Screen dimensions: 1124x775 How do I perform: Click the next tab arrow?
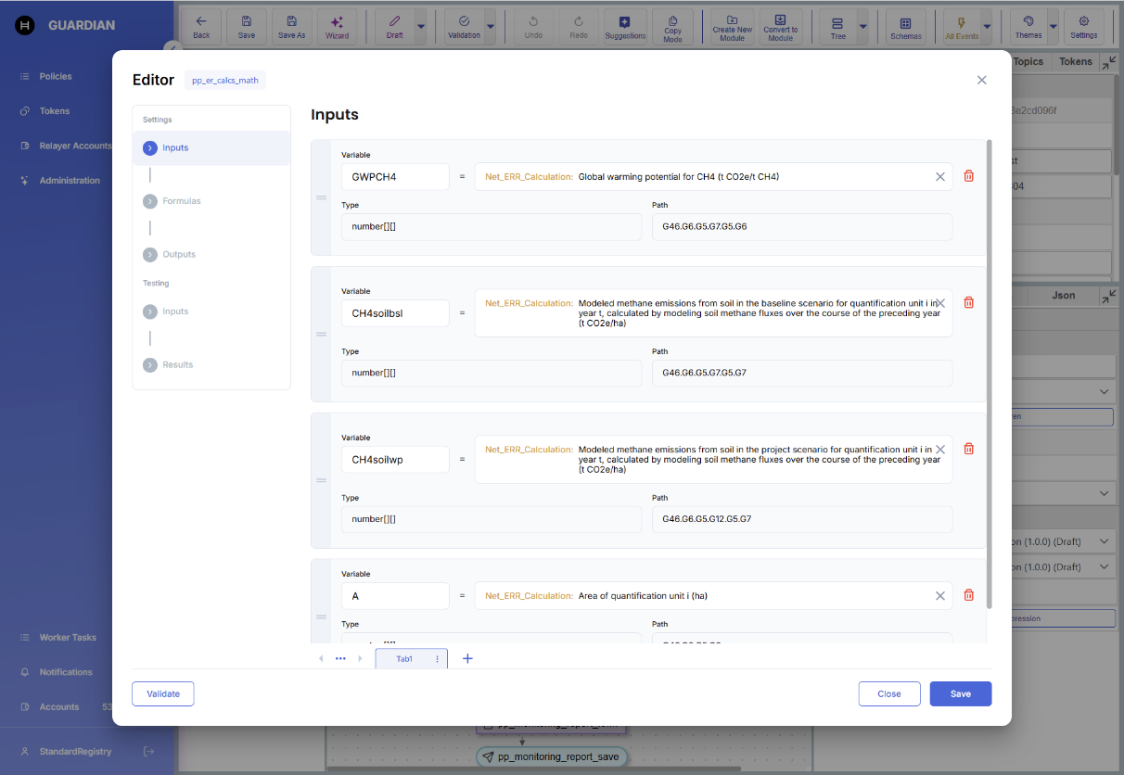[x=360, y=658]
